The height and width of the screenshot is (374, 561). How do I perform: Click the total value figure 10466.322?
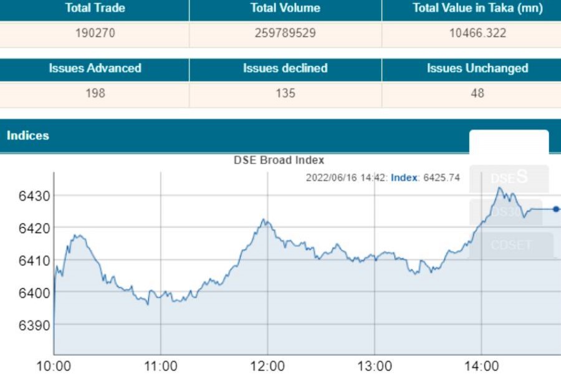(x=477, y=33)
